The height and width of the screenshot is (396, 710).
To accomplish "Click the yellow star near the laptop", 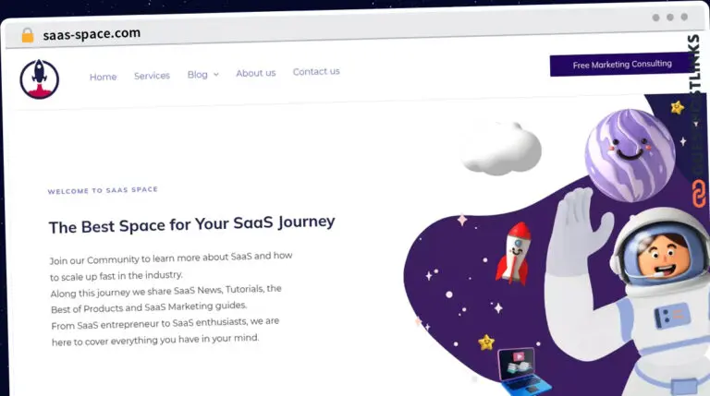I will pyautogui.click(x=486, y=342).
